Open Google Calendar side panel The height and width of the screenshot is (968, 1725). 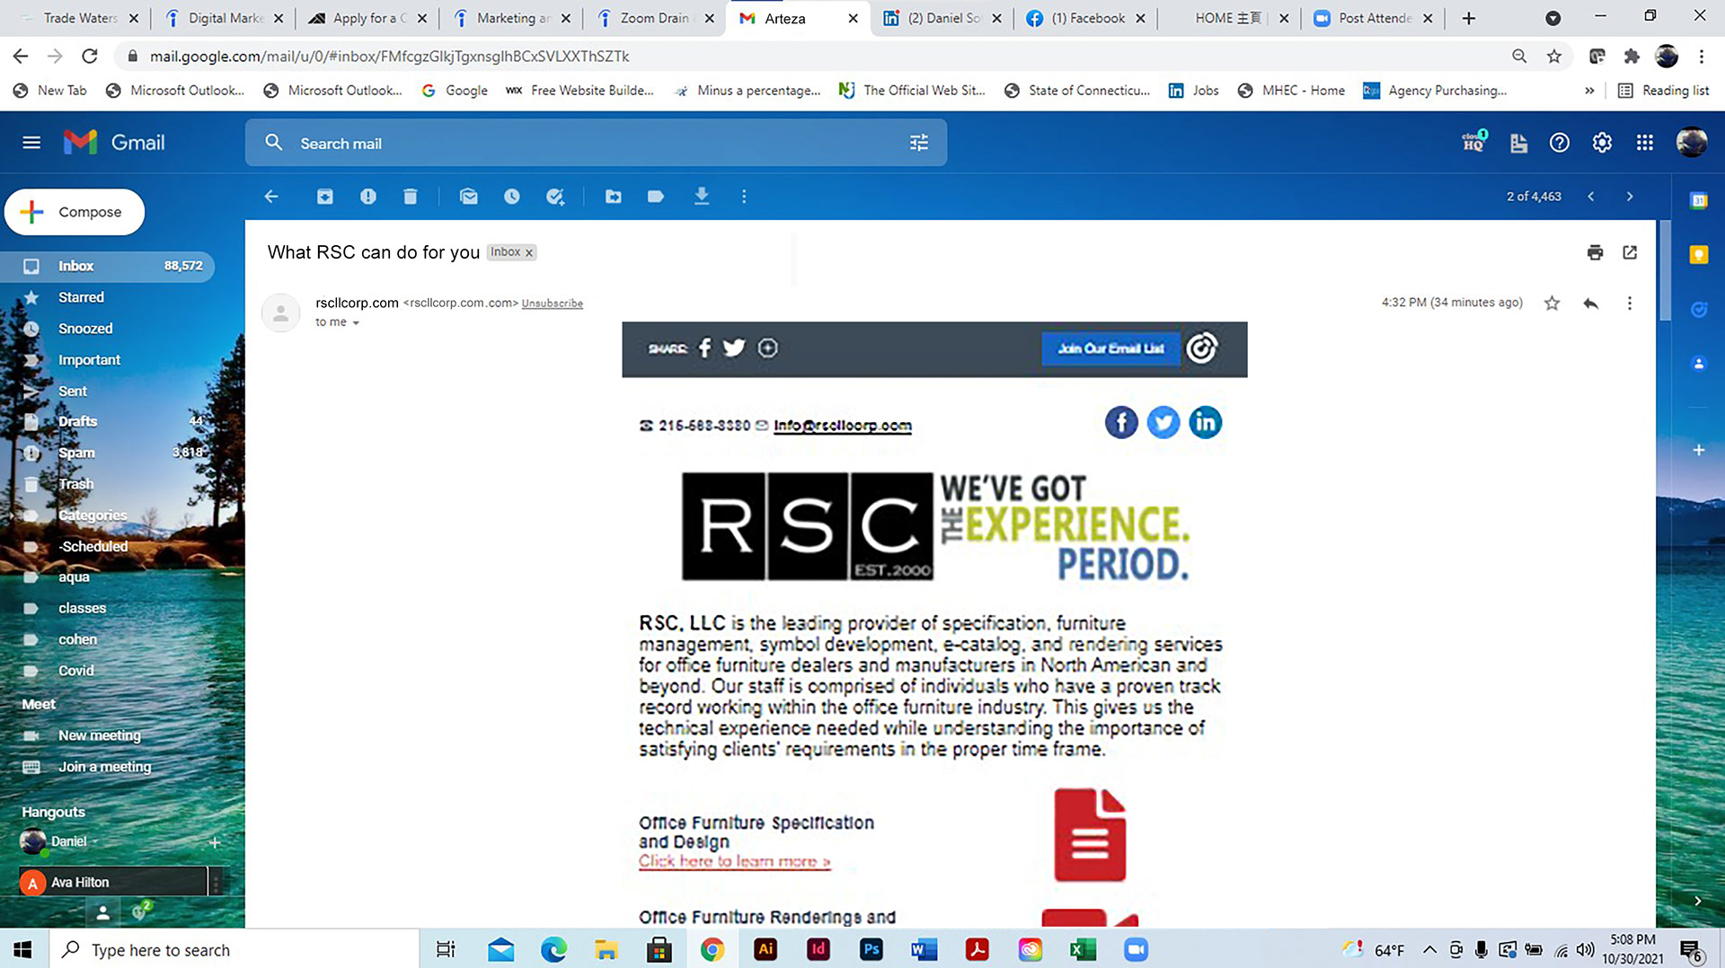pos(1698,201)
